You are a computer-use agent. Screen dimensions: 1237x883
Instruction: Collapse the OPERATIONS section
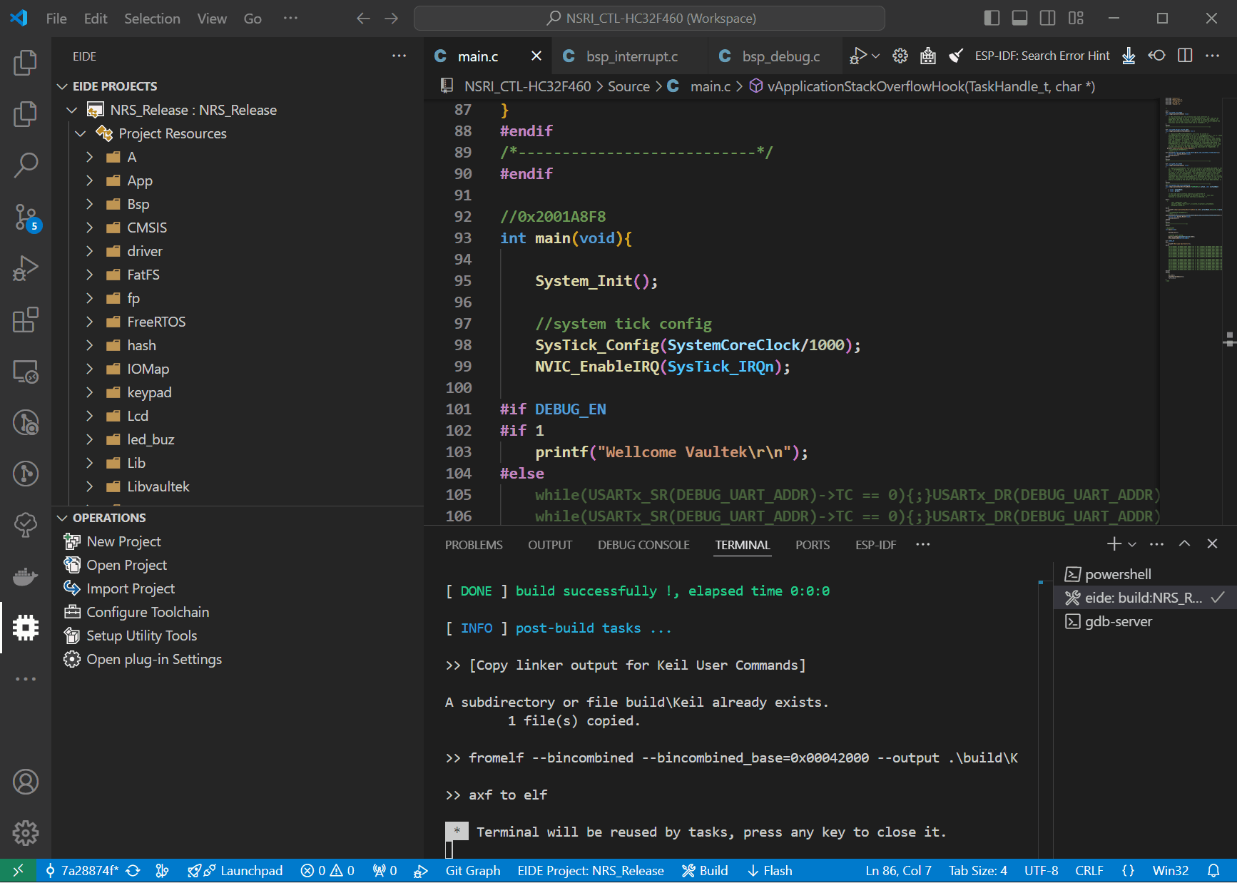pos(62,518)
